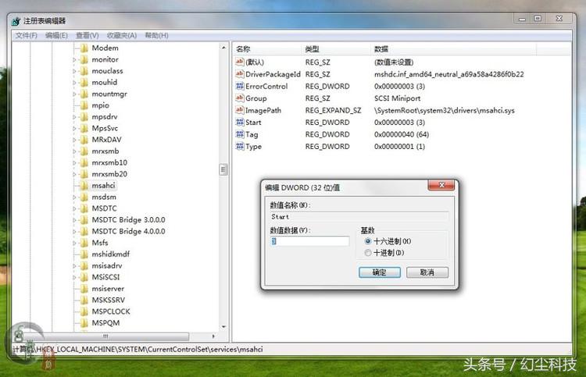586x377 pixels.
Task: Click the 类型 column header
Action: (x=336, y=49)
